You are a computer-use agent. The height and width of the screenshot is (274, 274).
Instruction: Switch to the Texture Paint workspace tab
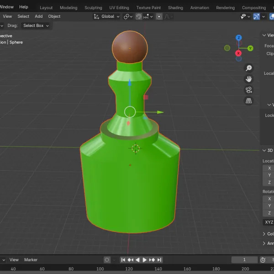coord(148,8)
